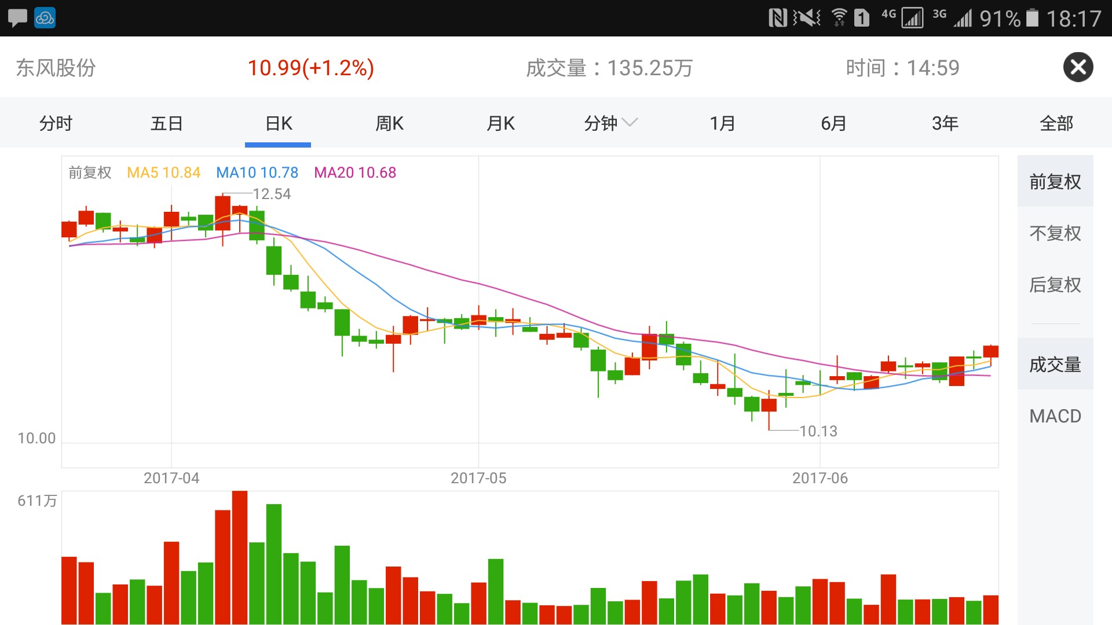Tap the 2017-05 date axis label
This screenshot has width=1112, height=625.
tap(478, 478)
